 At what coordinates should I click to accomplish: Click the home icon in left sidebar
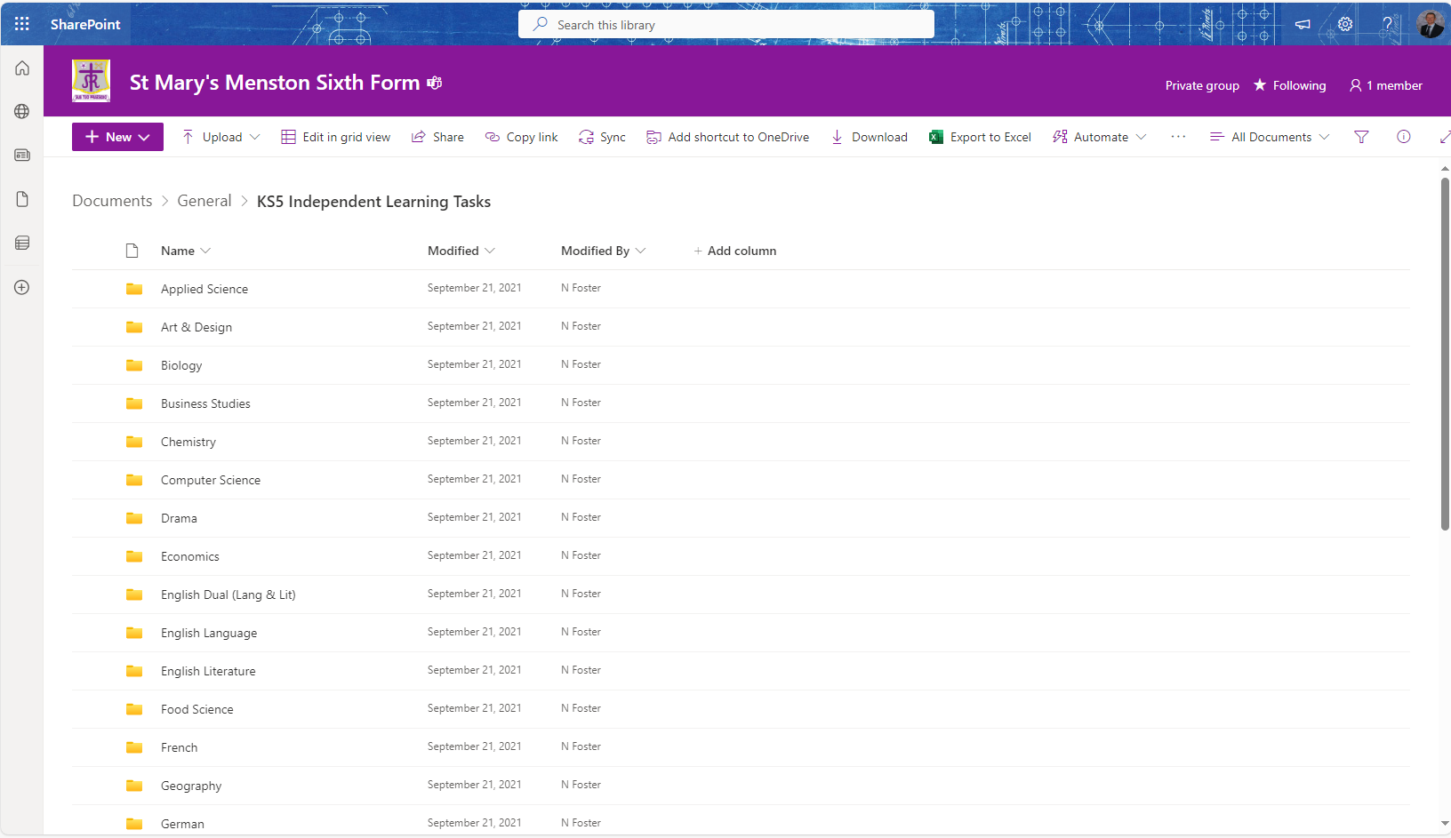coord(22,68)
